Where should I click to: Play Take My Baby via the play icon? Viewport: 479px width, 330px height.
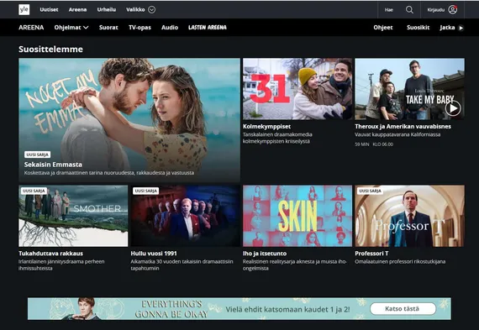point(453,108)
